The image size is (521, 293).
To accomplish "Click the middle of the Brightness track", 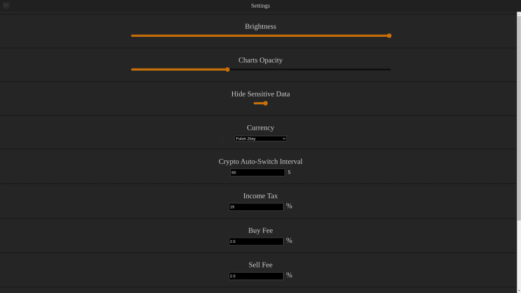I will click(x=261, y=36).
